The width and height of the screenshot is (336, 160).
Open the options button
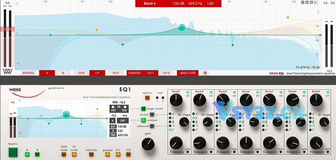click(x=147, y=98)
